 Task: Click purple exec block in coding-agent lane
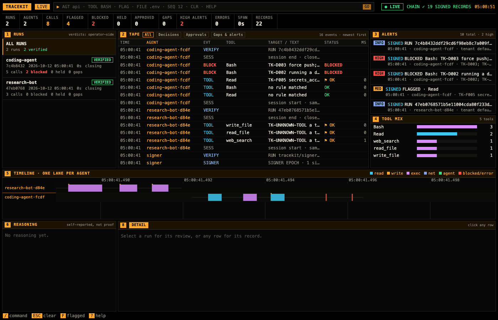(x=250, y=197)
